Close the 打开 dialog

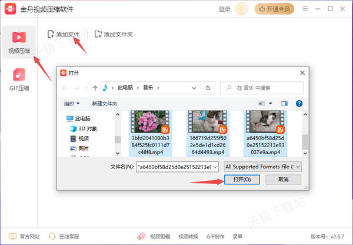pos(302,73)
